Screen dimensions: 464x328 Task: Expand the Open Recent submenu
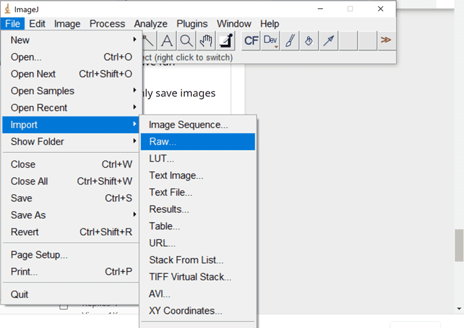71,108
